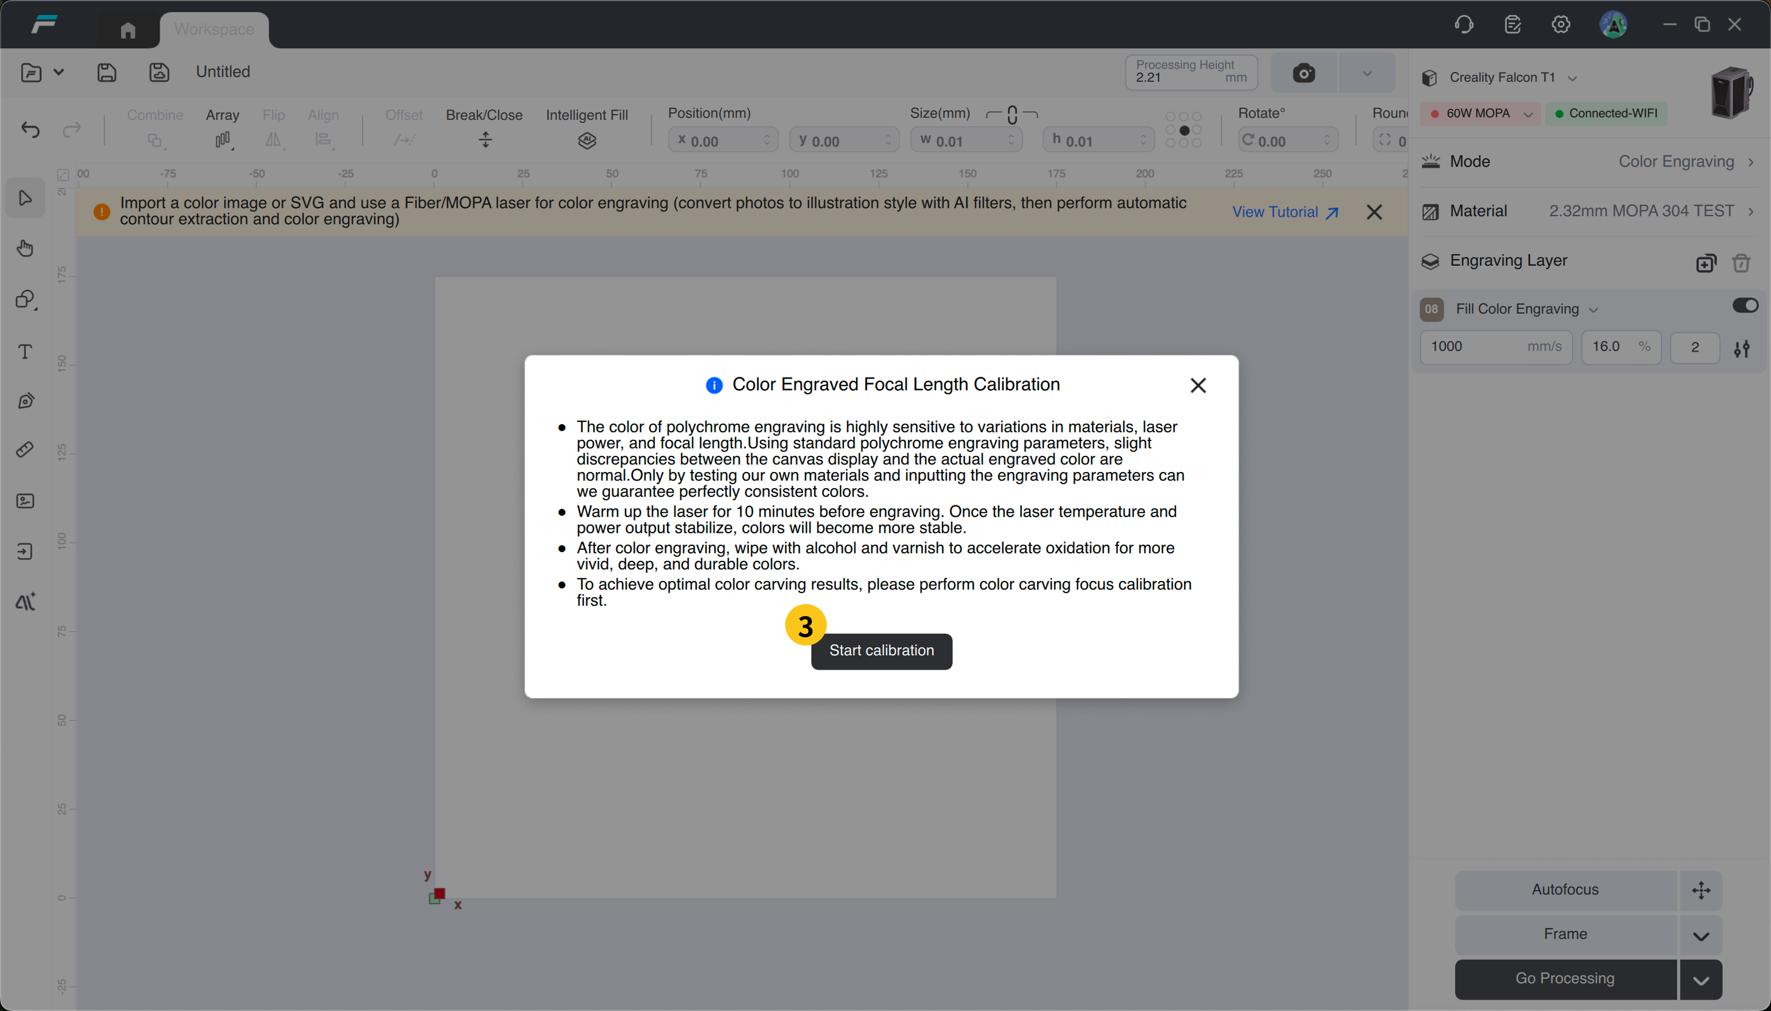Screen dimensions: 1771x1011
Task: Select the Combine tool
Action: pyautogui.click(x=155, y=128)
